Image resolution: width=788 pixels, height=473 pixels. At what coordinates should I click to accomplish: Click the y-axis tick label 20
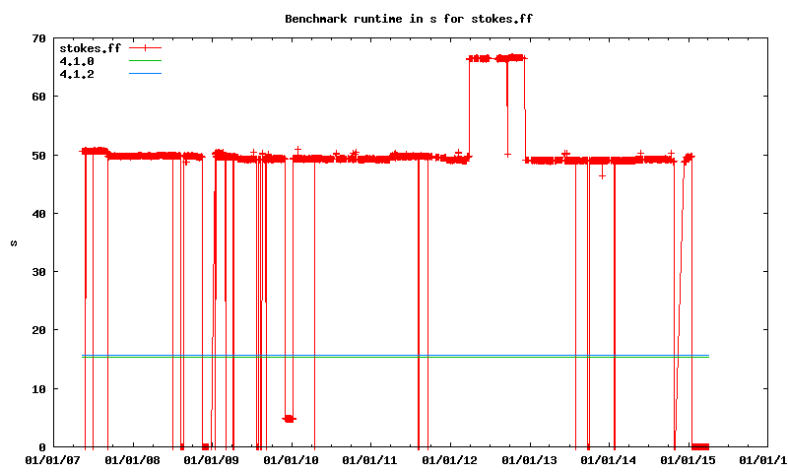pyautogui.click(x=38, y=330)
